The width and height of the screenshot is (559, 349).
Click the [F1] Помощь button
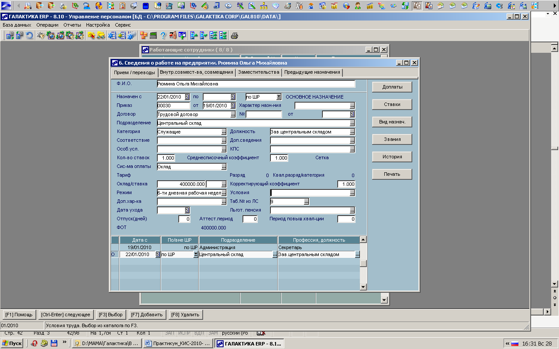[18, 314]
